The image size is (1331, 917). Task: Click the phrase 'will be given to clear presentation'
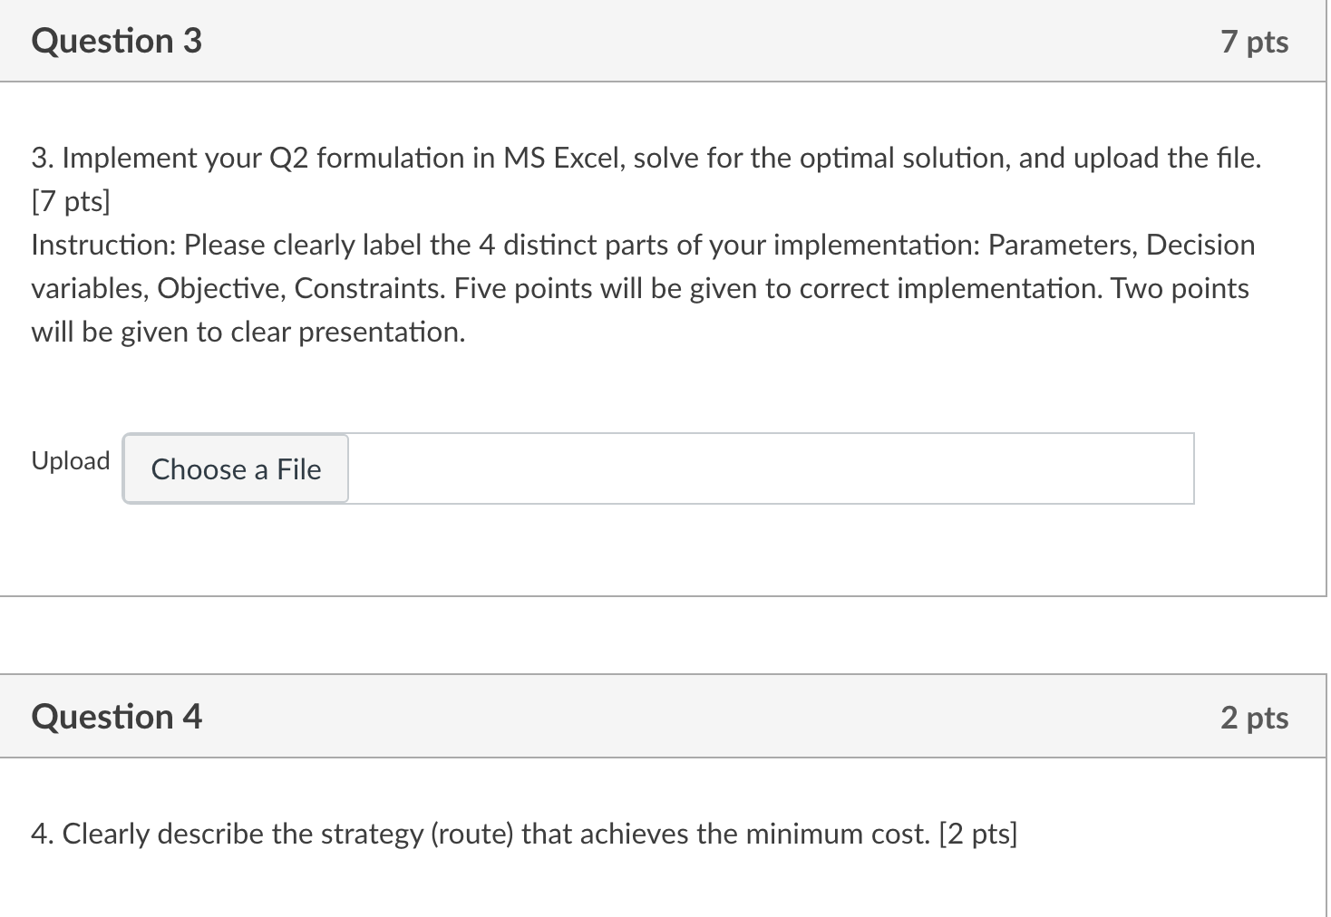tap(248, 332)
